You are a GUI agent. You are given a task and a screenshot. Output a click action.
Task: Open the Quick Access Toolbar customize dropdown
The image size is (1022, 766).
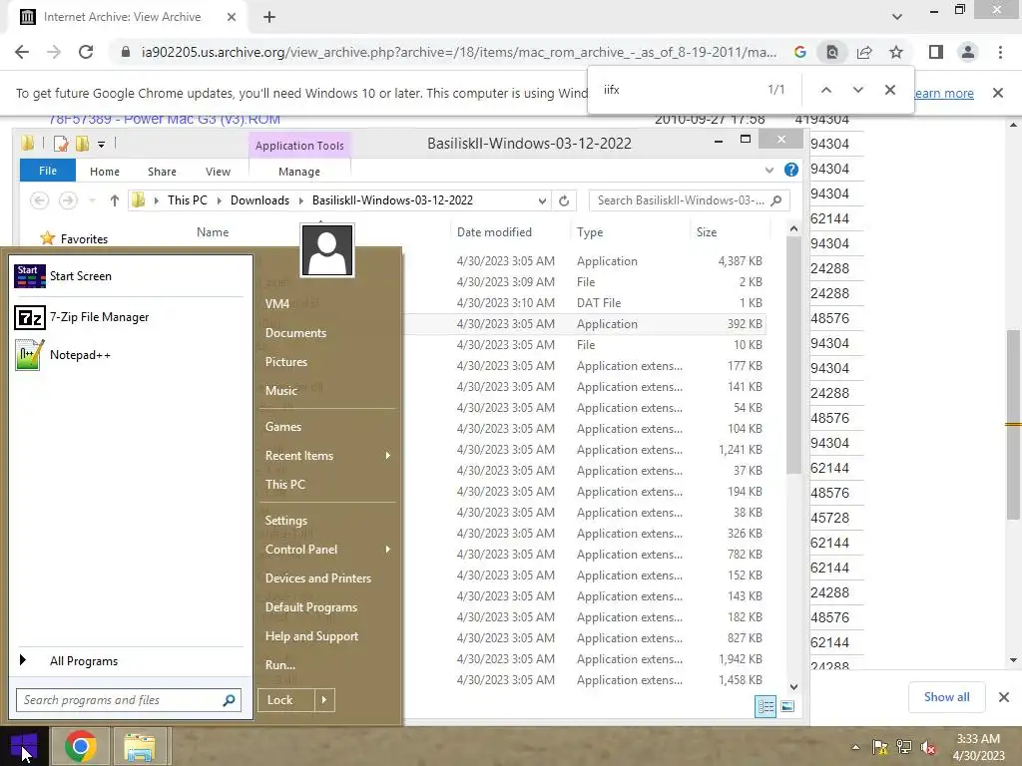tap(101, 144)
